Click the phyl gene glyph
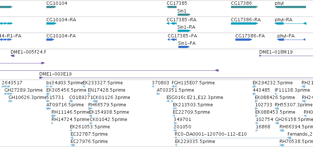Viewport: 313px width, 147px height. [x=290, y=7]
